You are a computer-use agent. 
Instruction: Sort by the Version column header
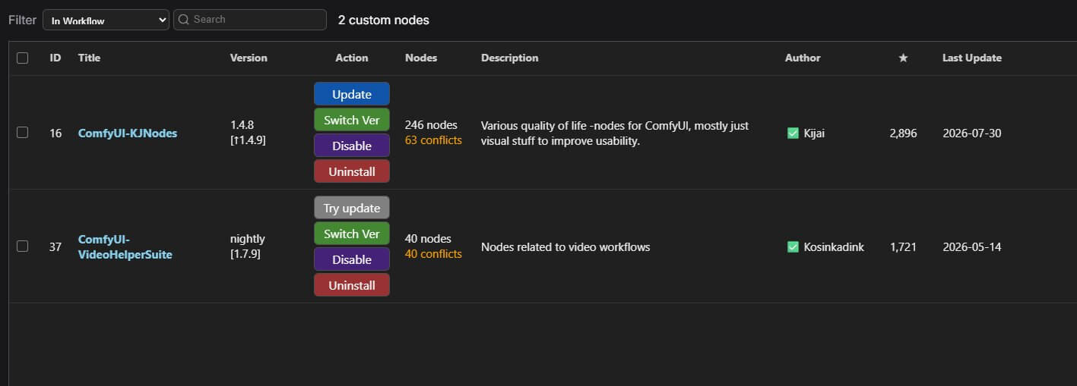click(x=249, y=58)
